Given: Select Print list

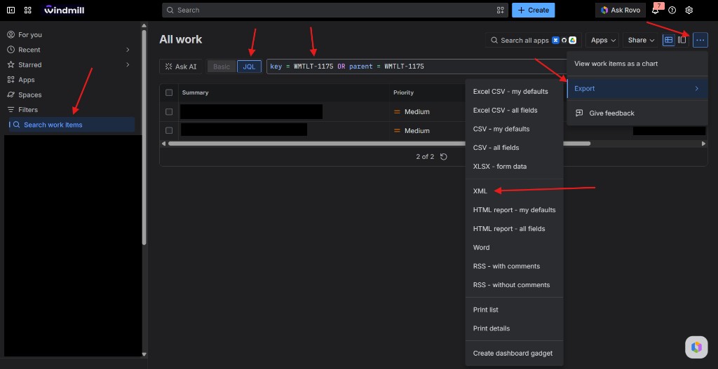Looking at the screenshot, I should click(x=514, y=309).
